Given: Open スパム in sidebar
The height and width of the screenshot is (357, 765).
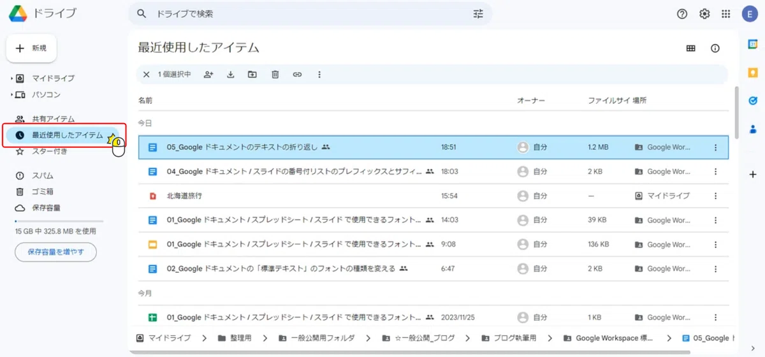Looking at the screenshot, I should pyautogui.click(x=43, y=175).
